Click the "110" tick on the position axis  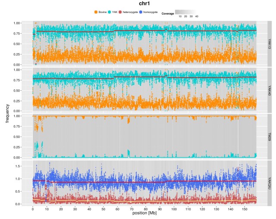click(188, 209)
